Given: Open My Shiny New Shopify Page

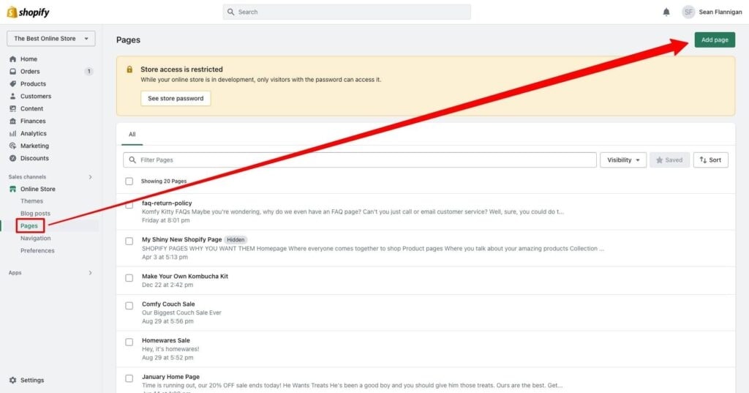Looking at the screenshot, I should click(x=181, y=239).
